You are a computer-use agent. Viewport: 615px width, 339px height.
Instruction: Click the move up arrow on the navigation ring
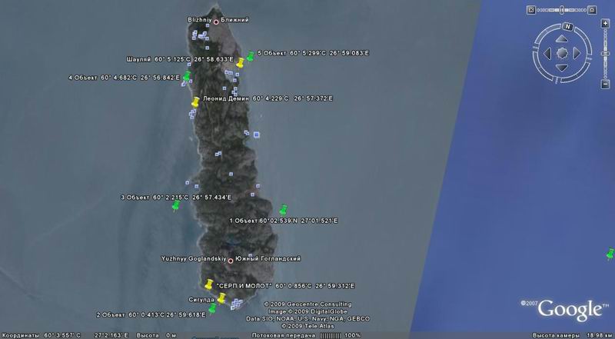[563, 39]
